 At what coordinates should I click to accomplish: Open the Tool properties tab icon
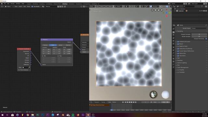(x=174, y=29)
